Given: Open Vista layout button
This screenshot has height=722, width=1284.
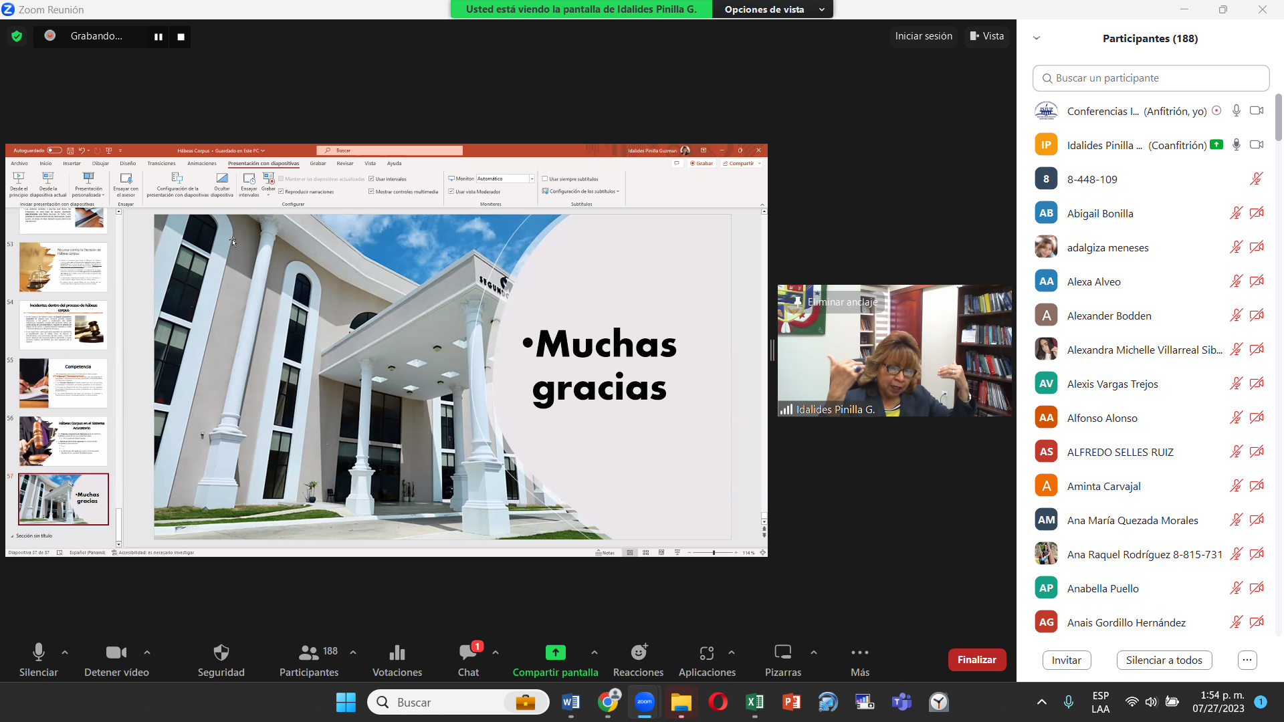Looking at the screenshot, I should 987,36.
